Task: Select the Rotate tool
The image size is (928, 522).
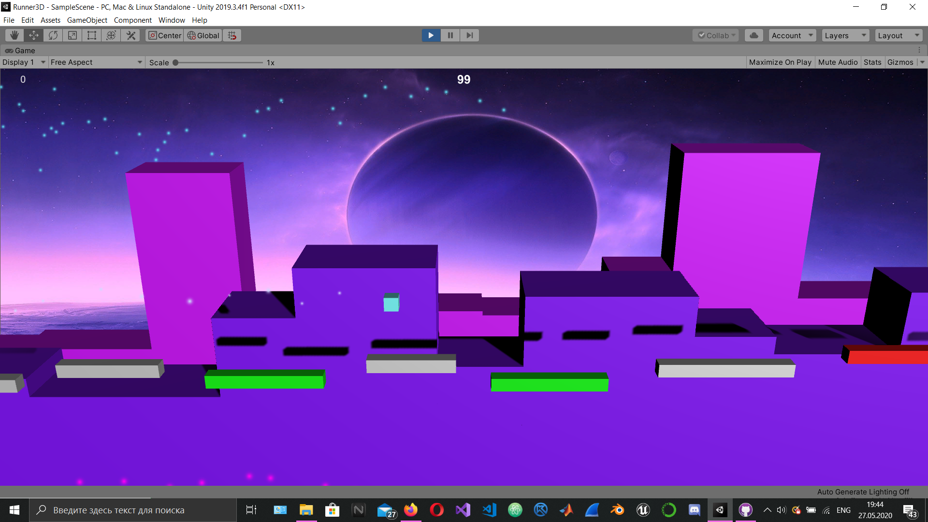Action: (53, 35)
